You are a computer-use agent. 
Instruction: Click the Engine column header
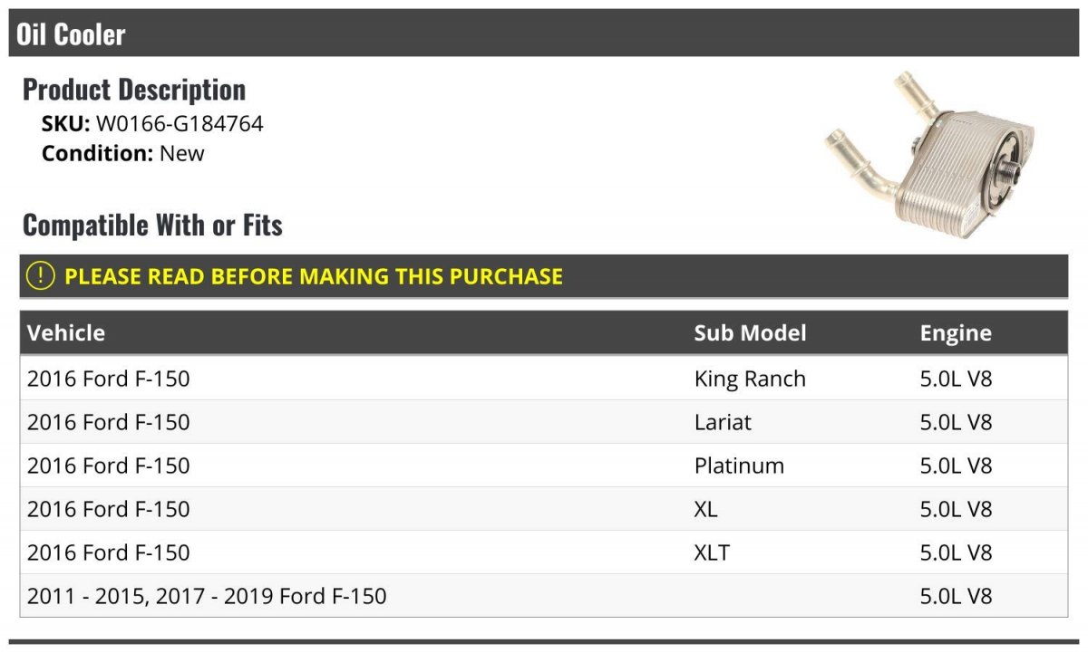click(956, 332)
